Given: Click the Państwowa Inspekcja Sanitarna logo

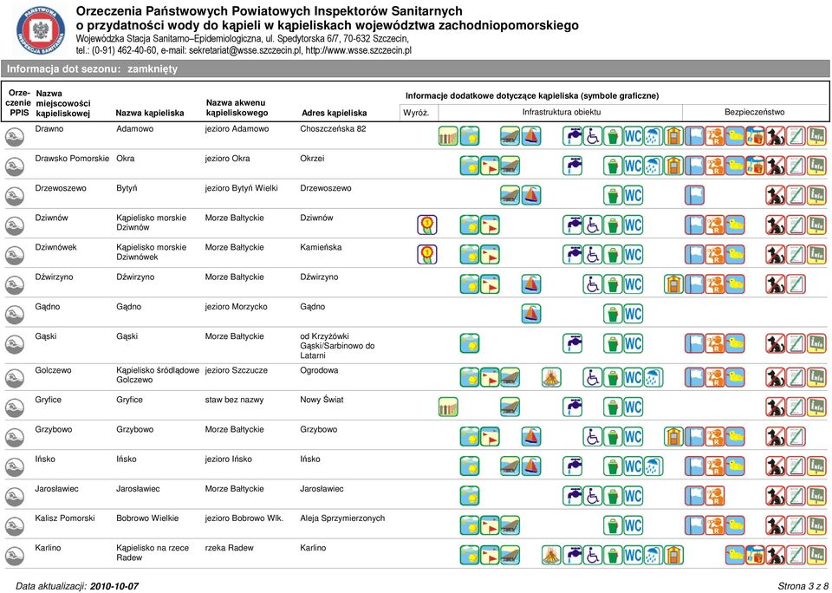Looking at the screenshot, I should pos(41,31).
